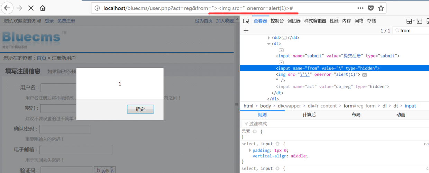
Task: Click the 确认密码 input field
Action: click(65, 129)
